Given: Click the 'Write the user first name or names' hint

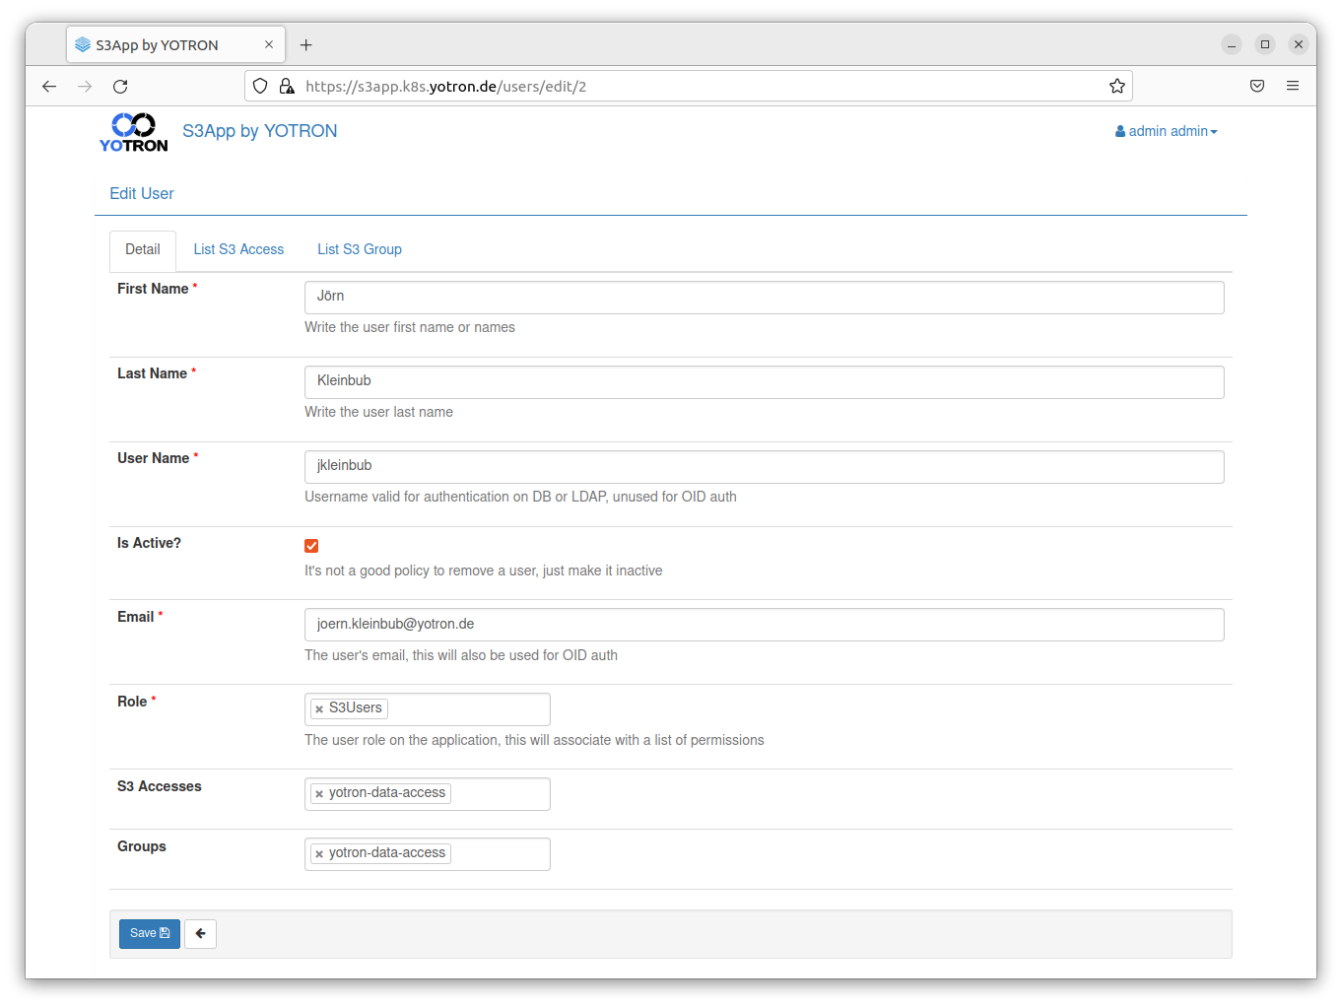Looking at the screenshot, I should point(410,328).
